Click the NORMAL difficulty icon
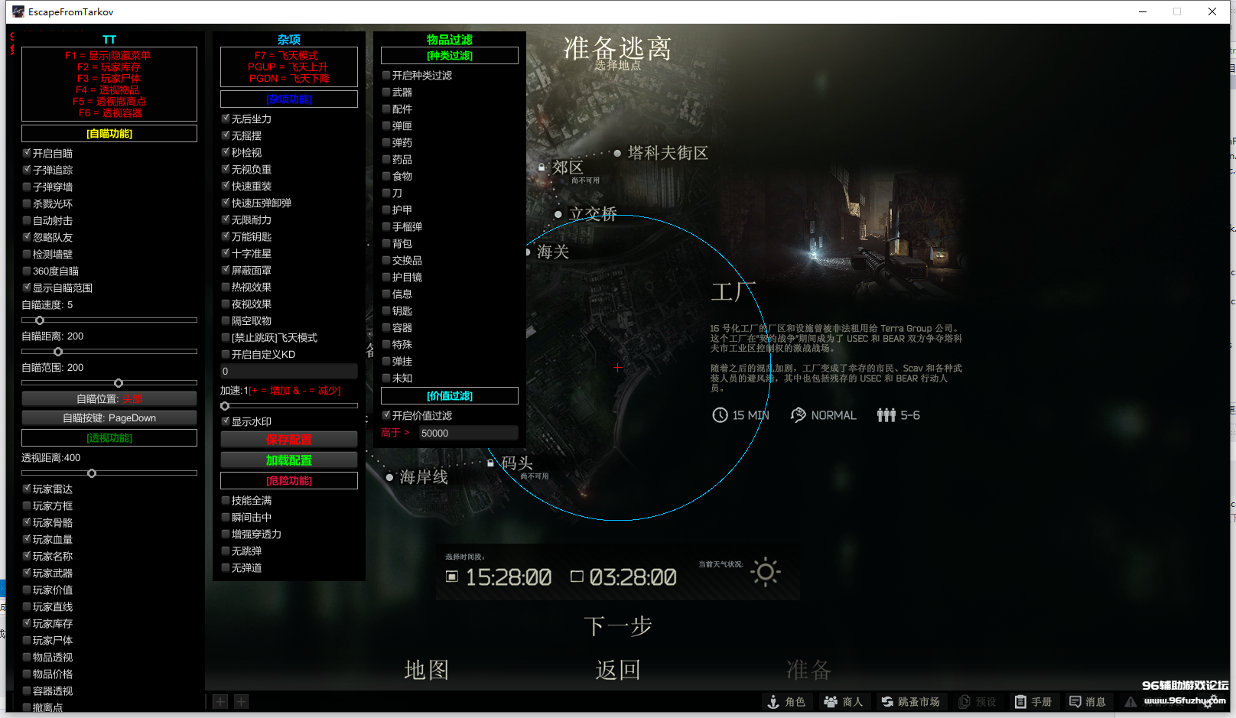 [798, 415]
